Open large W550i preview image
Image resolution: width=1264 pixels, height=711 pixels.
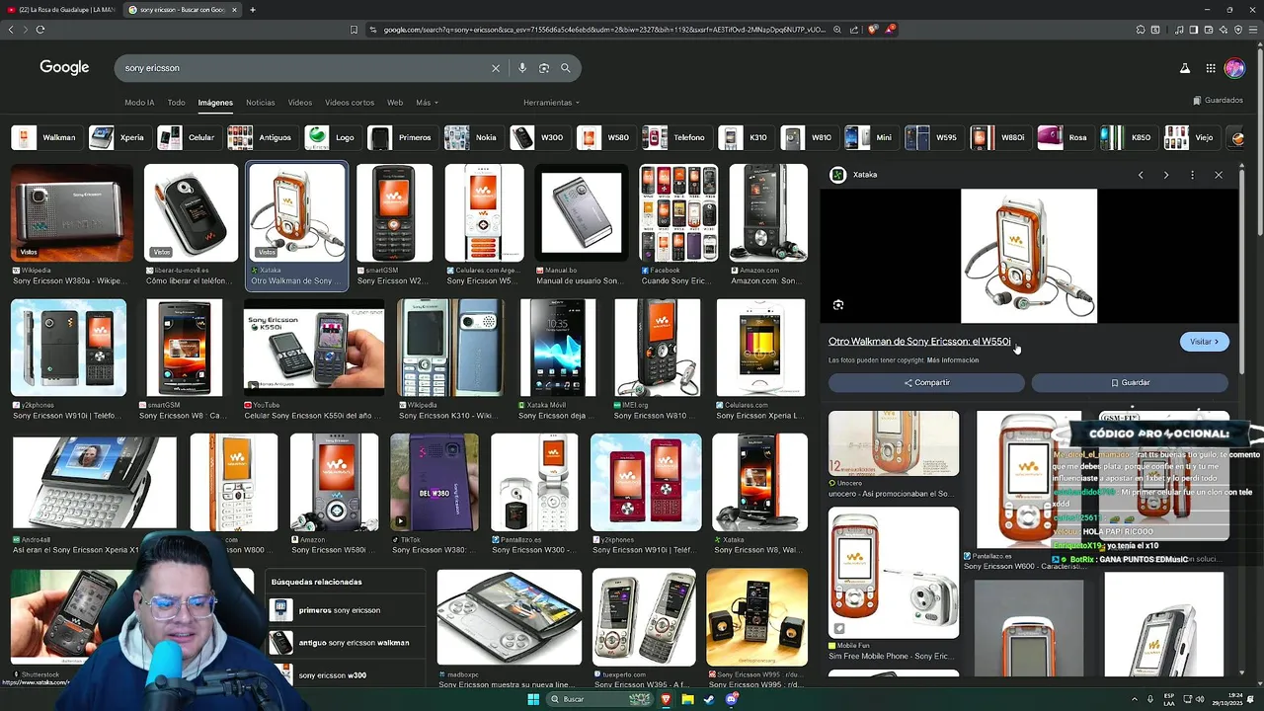[1029, 256]
